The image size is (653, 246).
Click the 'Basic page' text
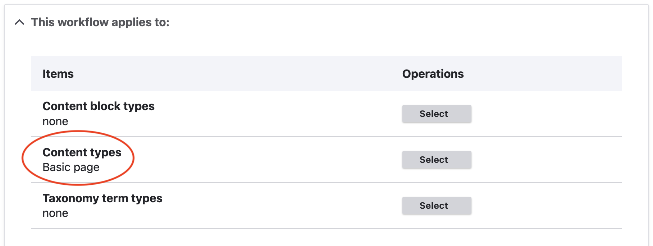pyautogui.click(x=71, y=167)
